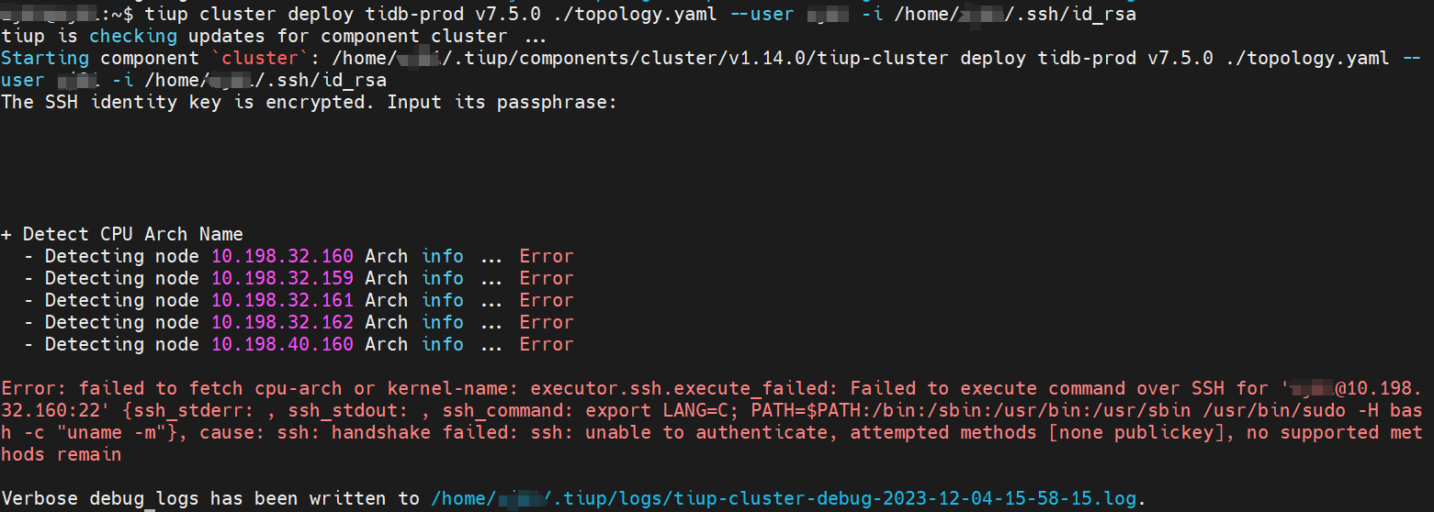This screenshot has width=1434, height=512.
Task: Click the IP address 10.198.32.160
Action: click(282, 256)
